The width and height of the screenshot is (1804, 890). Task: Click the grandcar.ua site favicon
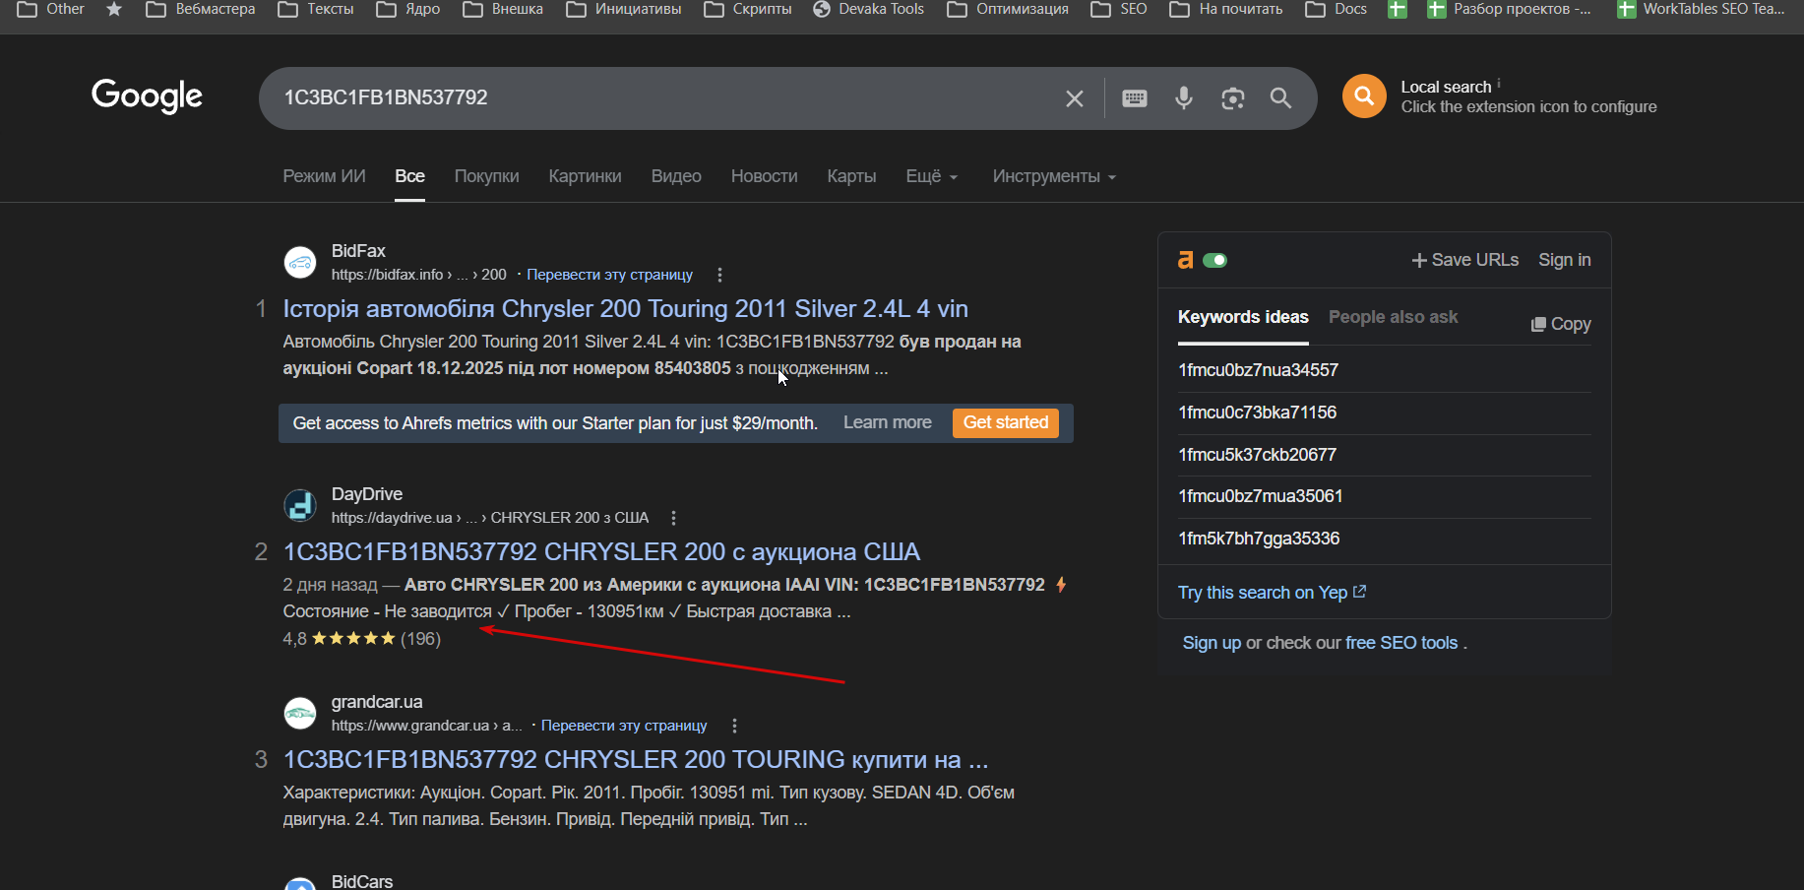click(x=300, y=713)
